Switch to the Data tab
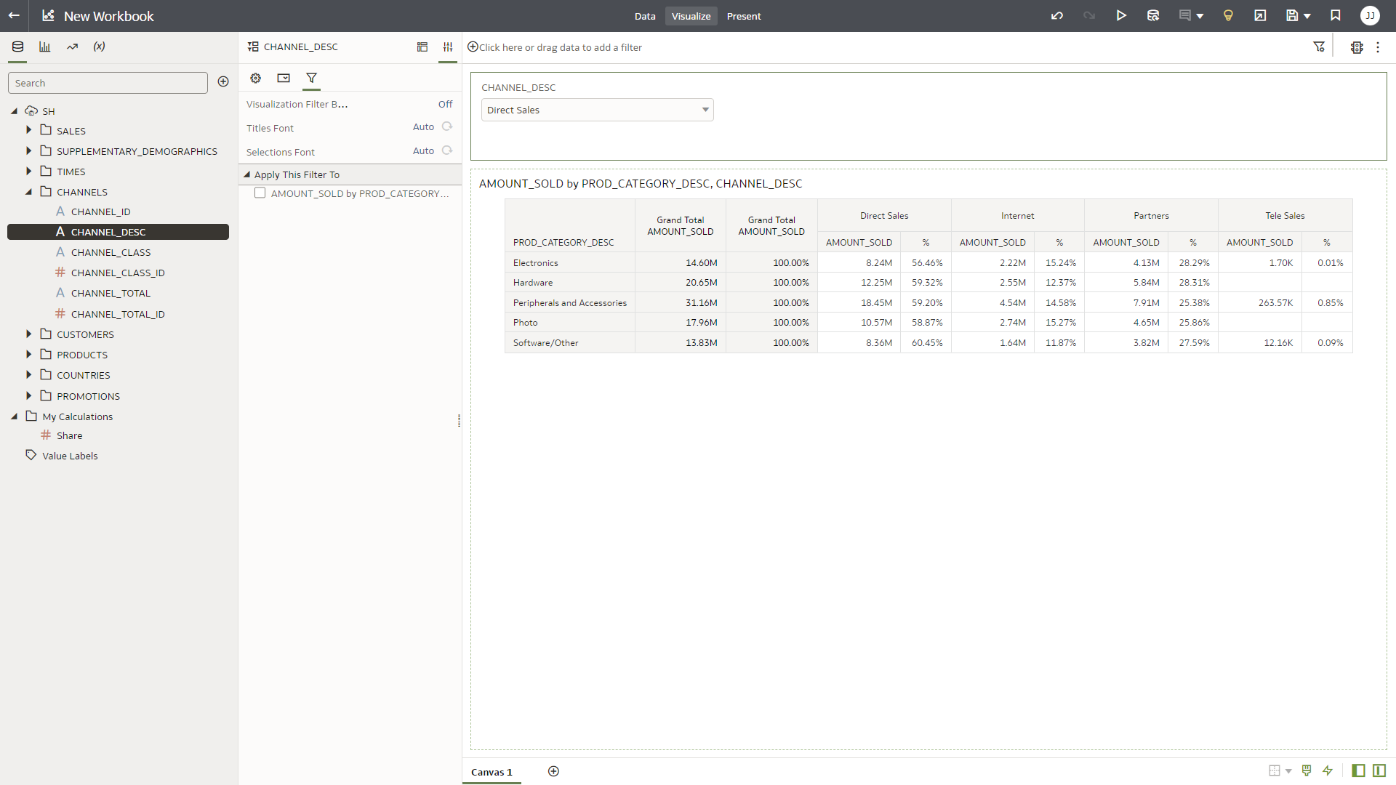 click(644, 16)
